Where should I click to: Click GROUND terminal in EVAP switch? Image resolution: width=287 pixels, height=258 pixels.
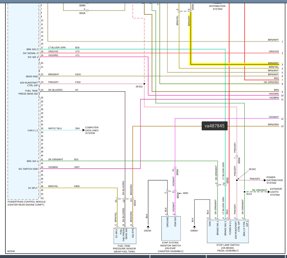tap(167, 222)
